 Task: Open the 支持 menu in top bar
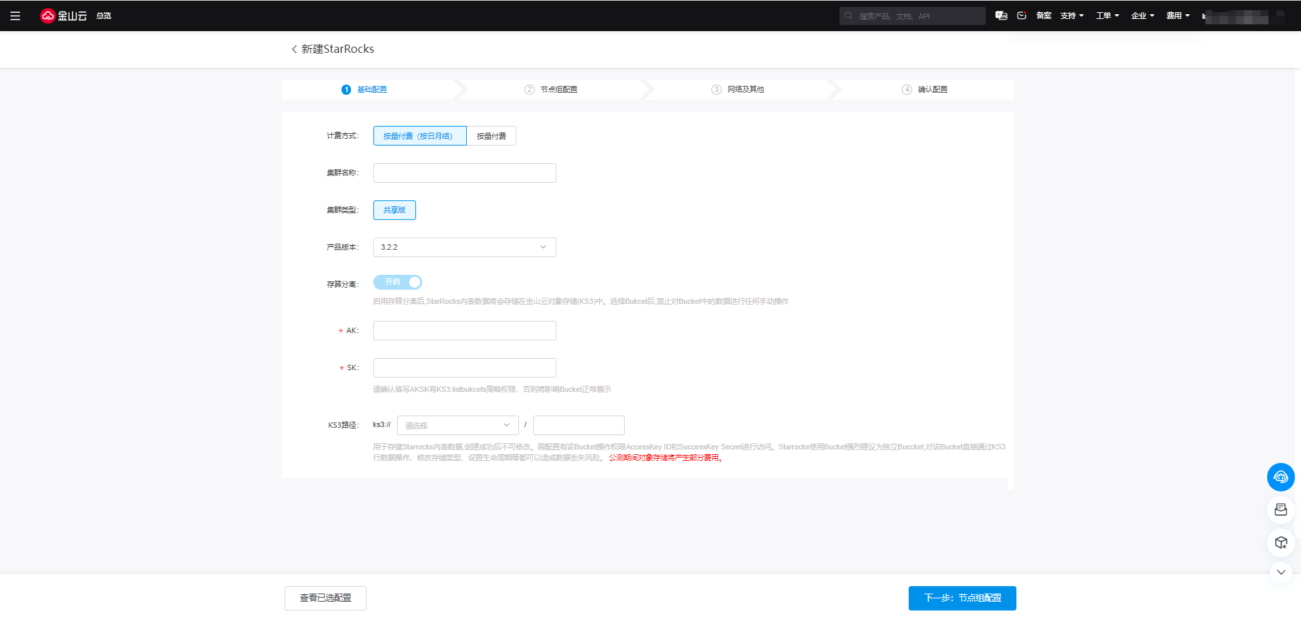click(x=1072, y=16)
